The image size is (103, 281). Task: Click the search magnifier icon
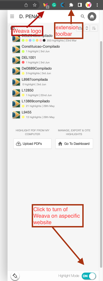(83, 17)
